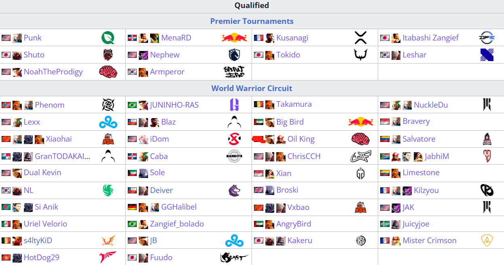Click the DFM logo beside Itabashi Zangief
This screenshot has width=504, height=265.
tap(487, 38)
